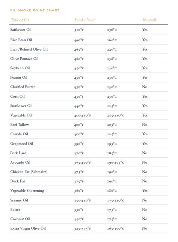Click the Duck Fat row label

click(x=18, y=181)
